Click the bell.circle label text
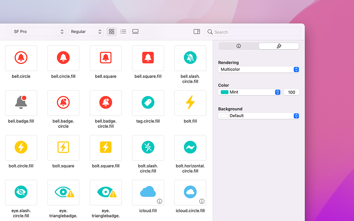Image resolution: width=354 pixels, height=221 pixels. tap(21, 76)
